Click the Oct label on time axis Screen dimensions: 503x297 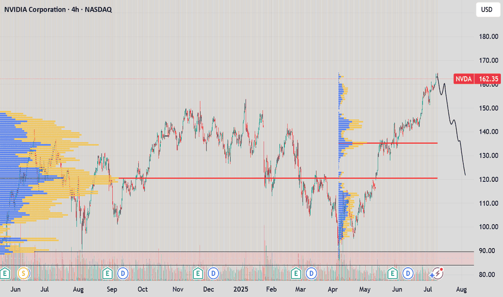coord(142,289)
